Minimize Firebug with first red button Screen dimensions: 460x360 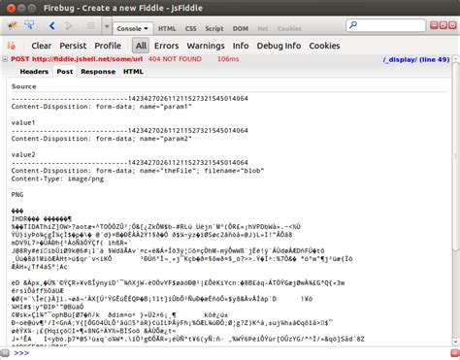(434, 25)
